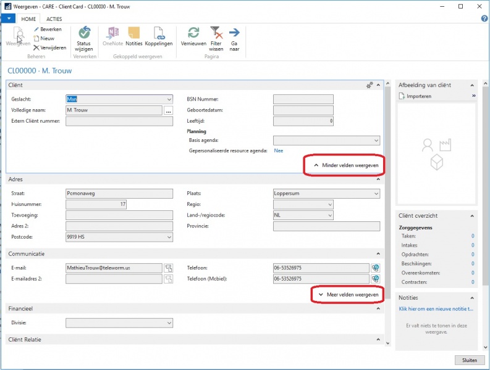The image size is (490, 370).
Task: Open Geslacht dropdown
Action: coord(169,99)
